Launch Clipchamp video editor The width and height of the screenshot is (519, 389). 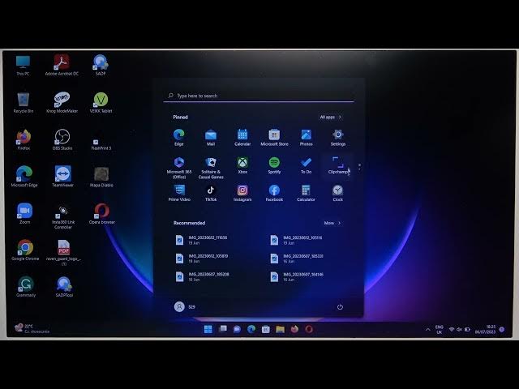pyautogui.click(x=338, y=165)
